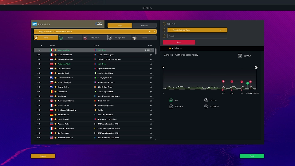This screenshot has width=295, height=166.
Task: Select the row for Laporte Christophe
Action: coord(94,128)
